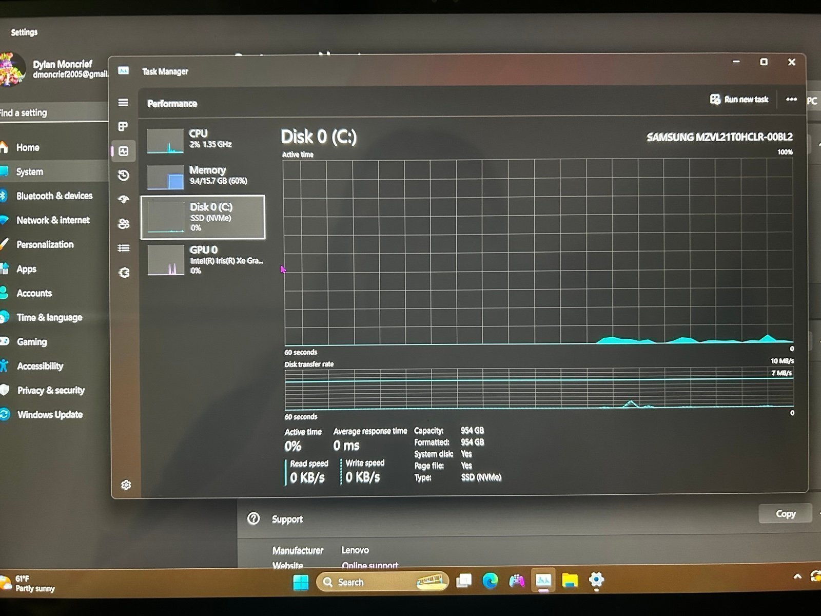Open App history page icon
Viewport: 821px width, 616px height.
[x=123, y=176]
